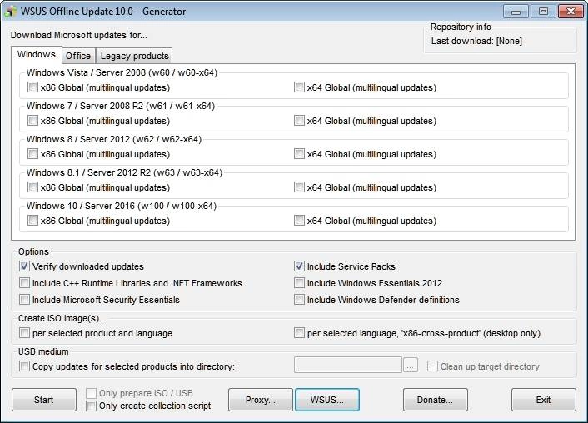Click the Exit button

(x=543, y=400)
